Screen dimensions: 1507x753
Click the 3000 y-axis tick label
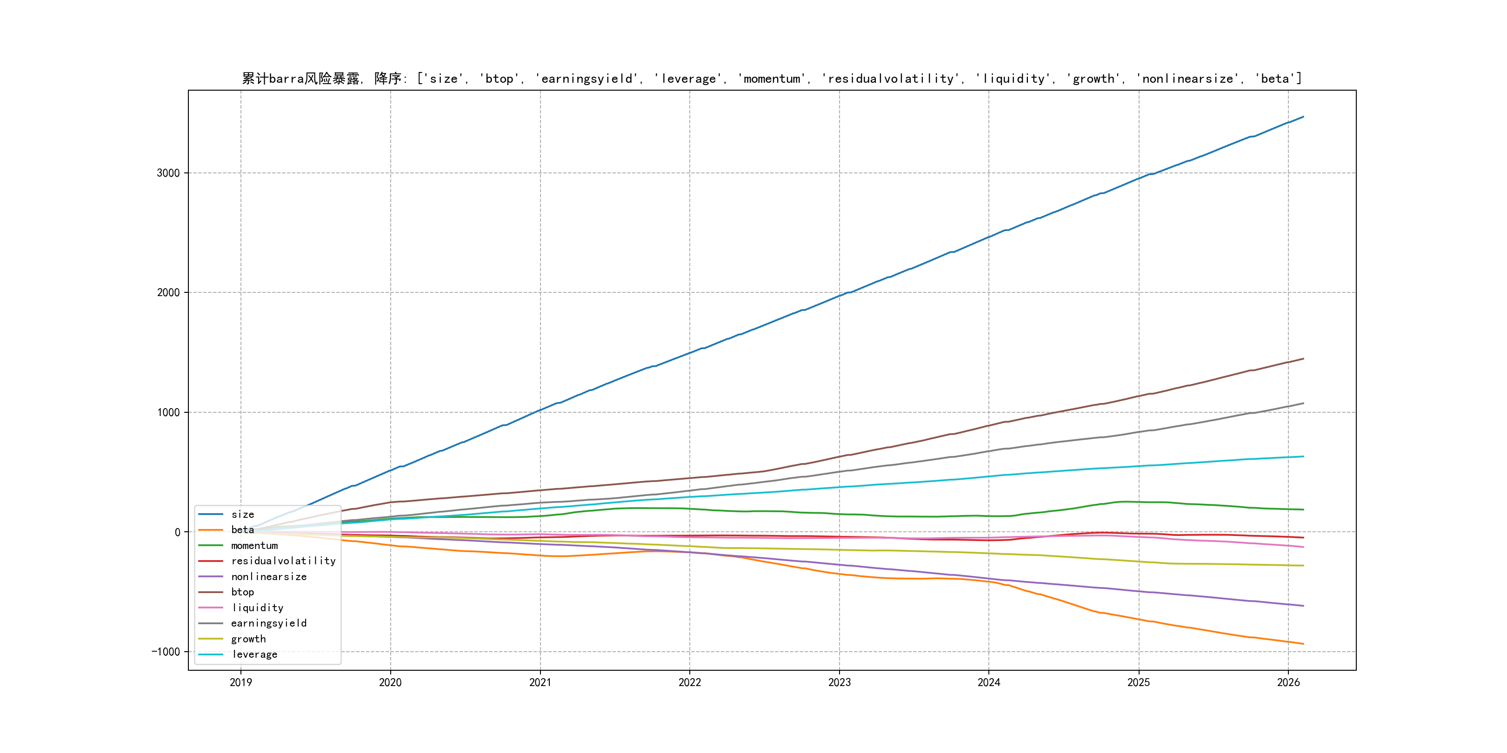point(168,173)
